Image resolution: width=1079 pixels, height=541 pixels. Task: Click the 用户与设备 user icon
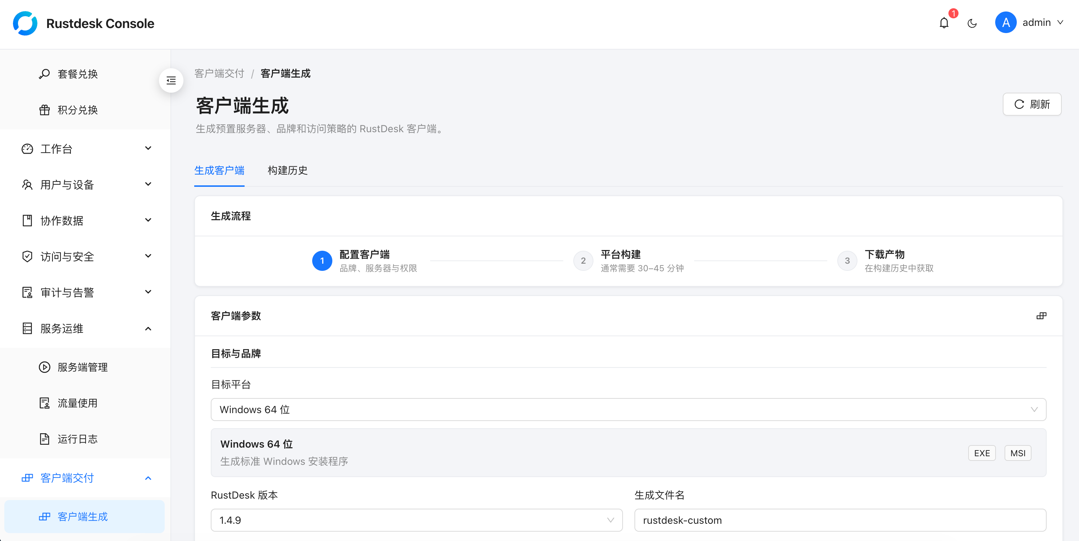[27, 185]
